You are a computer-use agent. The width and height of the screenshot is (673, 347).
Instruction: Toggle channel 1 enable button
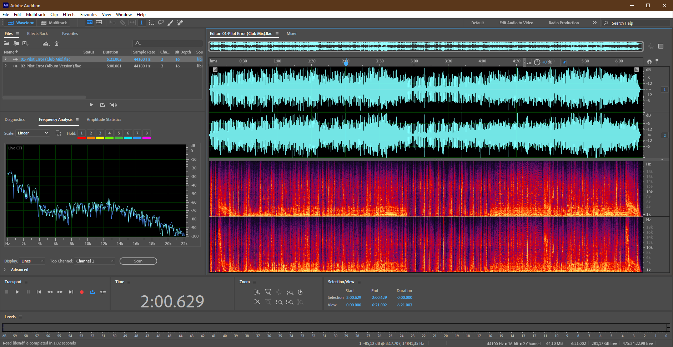[x=664, y=90]
